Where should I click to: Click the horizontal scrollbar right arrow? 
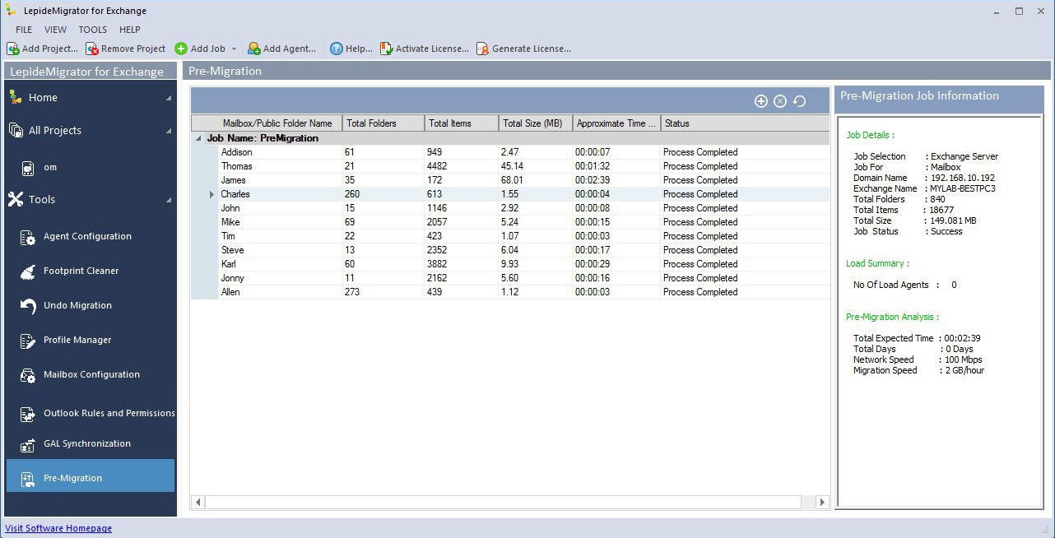coord(821,502)
